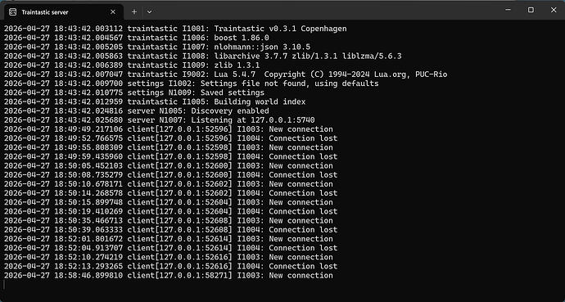Click 'Listening at 127.0.0.1:5740' line
565x302 pixels.
click(x=160, y=119)
